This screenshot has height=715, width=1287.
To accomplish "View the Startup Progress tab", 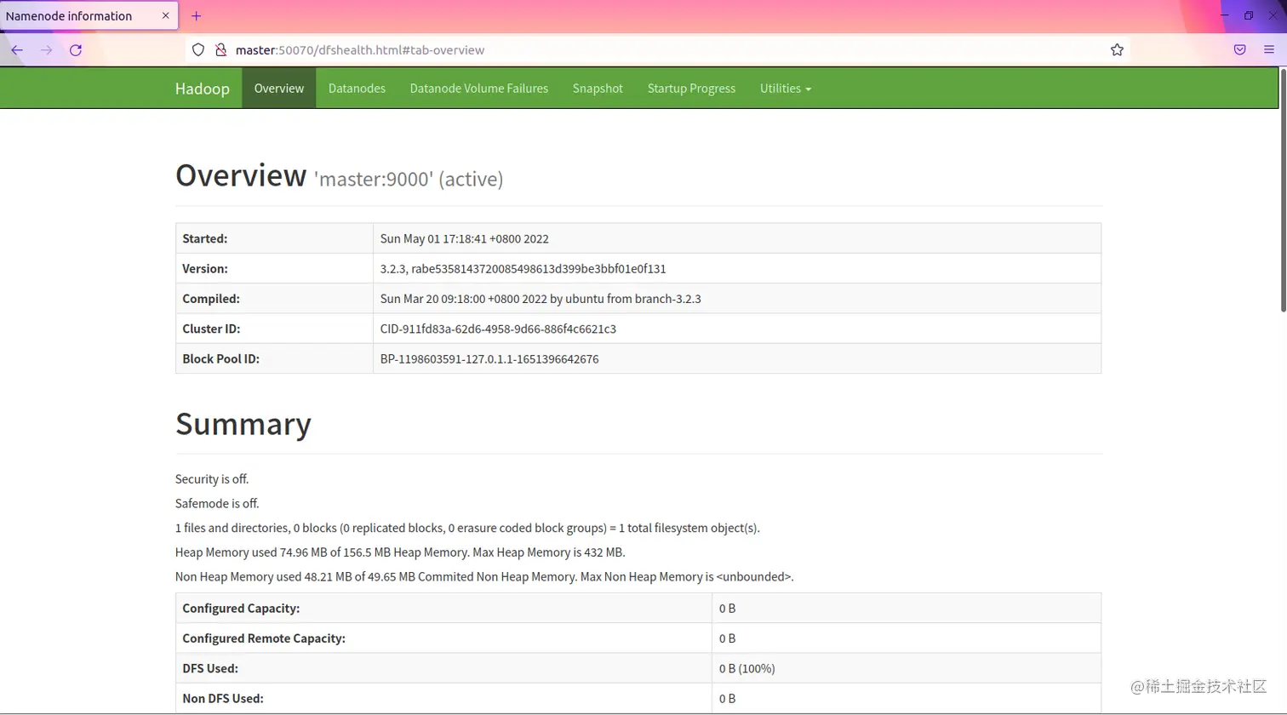I will pyautogui.click(x=691, y=89).
